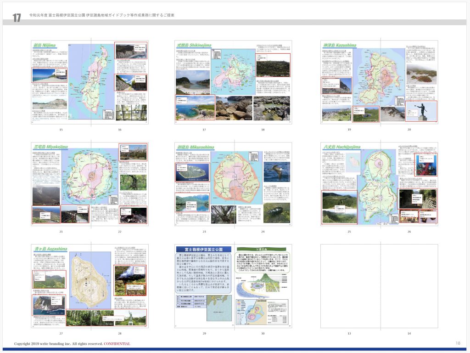Open the Niijima island map
470x353 pixels.
pos(93,83)
